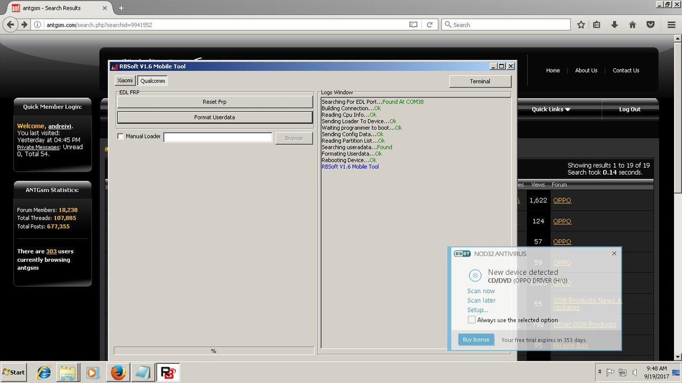Viewport: 682px width, 383px height.
Task: Open the notepad-like taskbar icon
Action: point(142,372)
